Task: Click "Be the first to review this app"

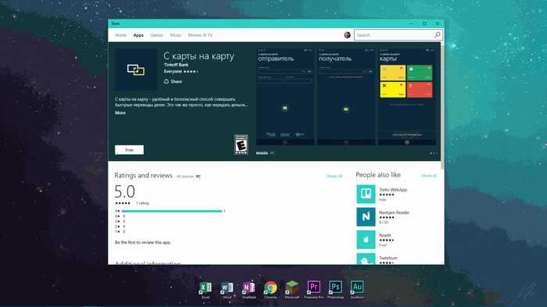Action: [x=143, y=242]
